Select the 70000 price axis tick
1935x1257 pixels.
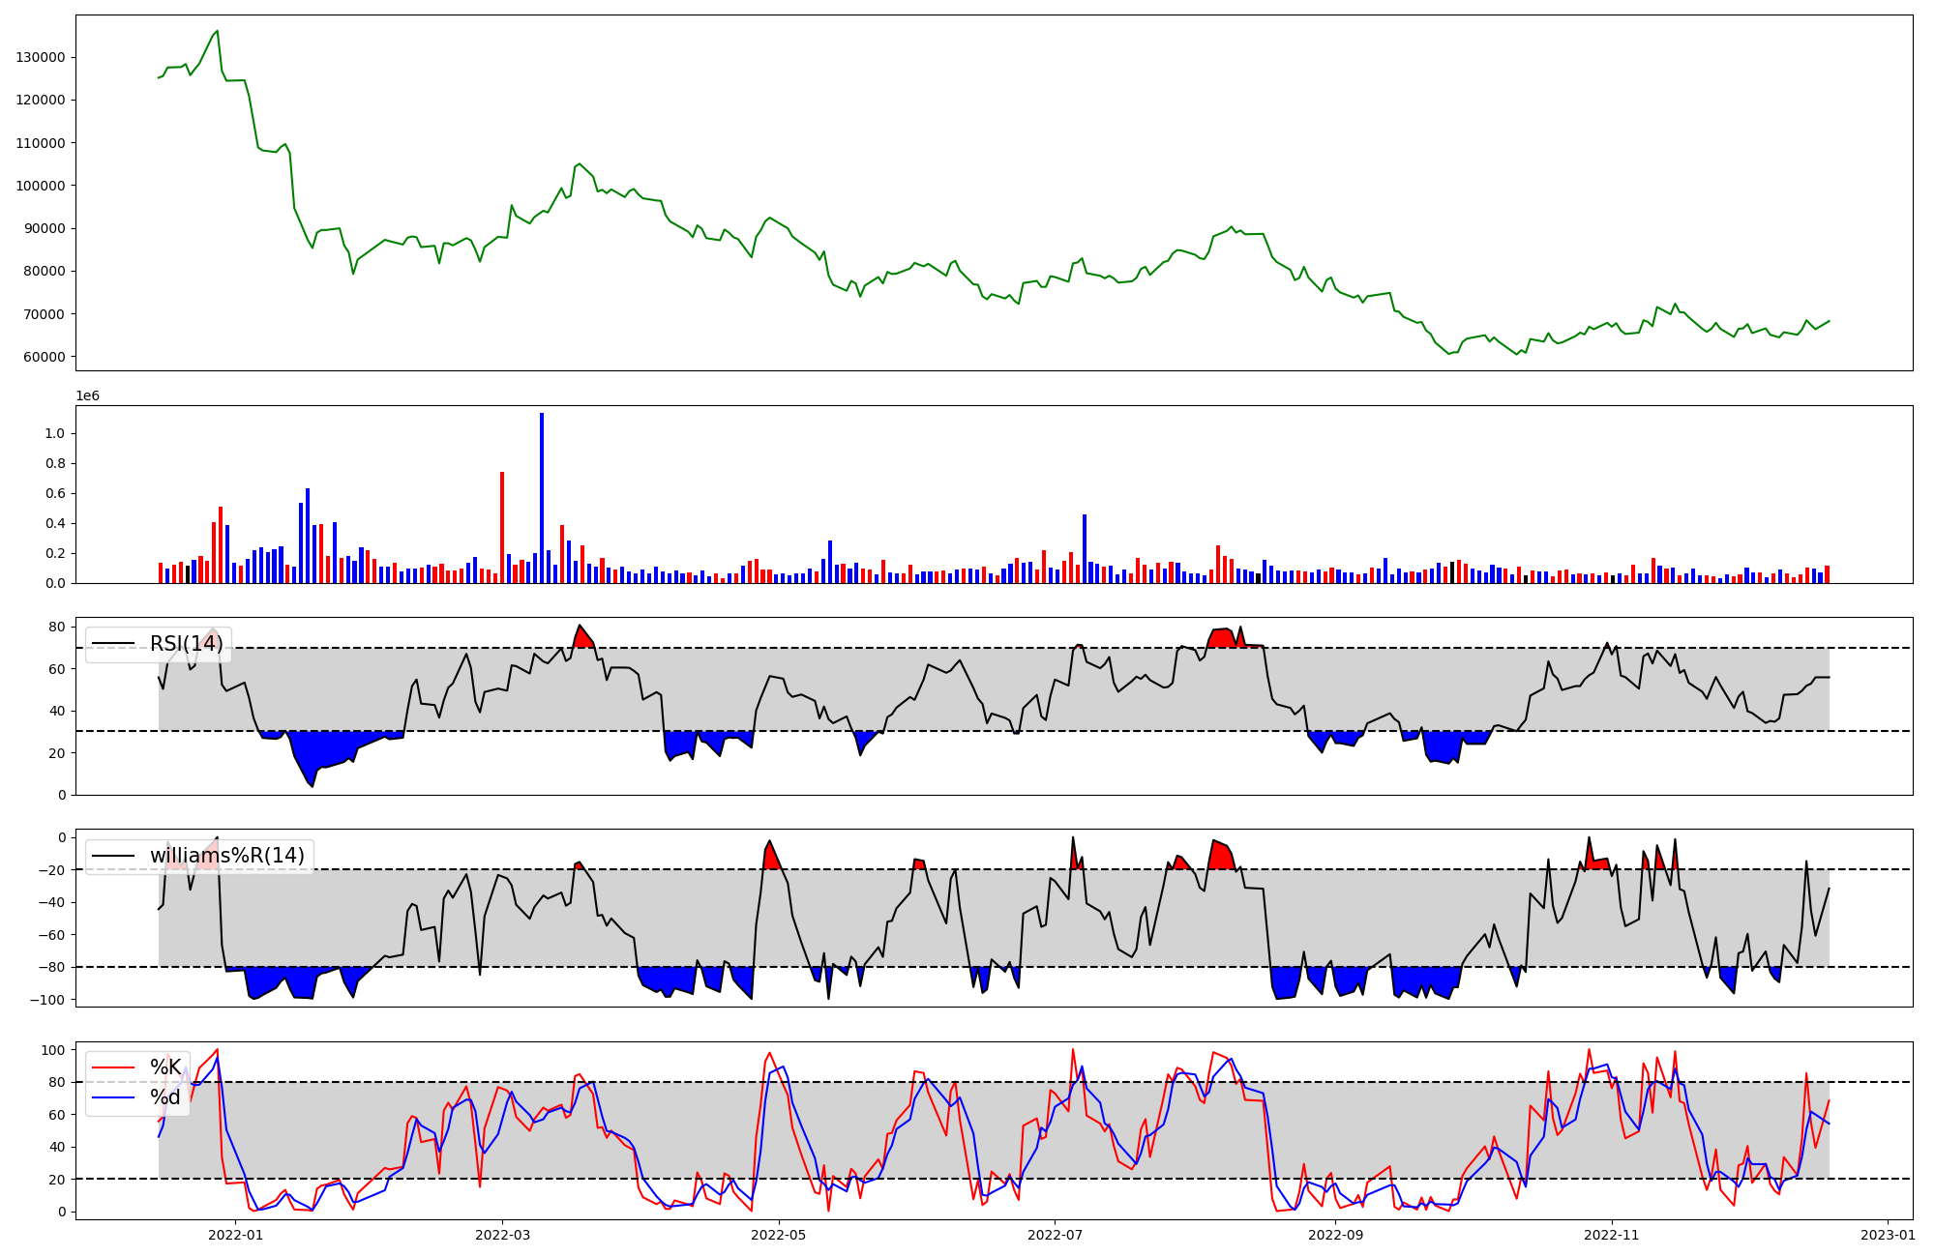[45, 314]
